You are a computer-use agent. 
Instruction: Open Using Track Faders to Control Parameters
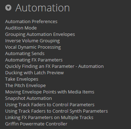coord(50,105)
